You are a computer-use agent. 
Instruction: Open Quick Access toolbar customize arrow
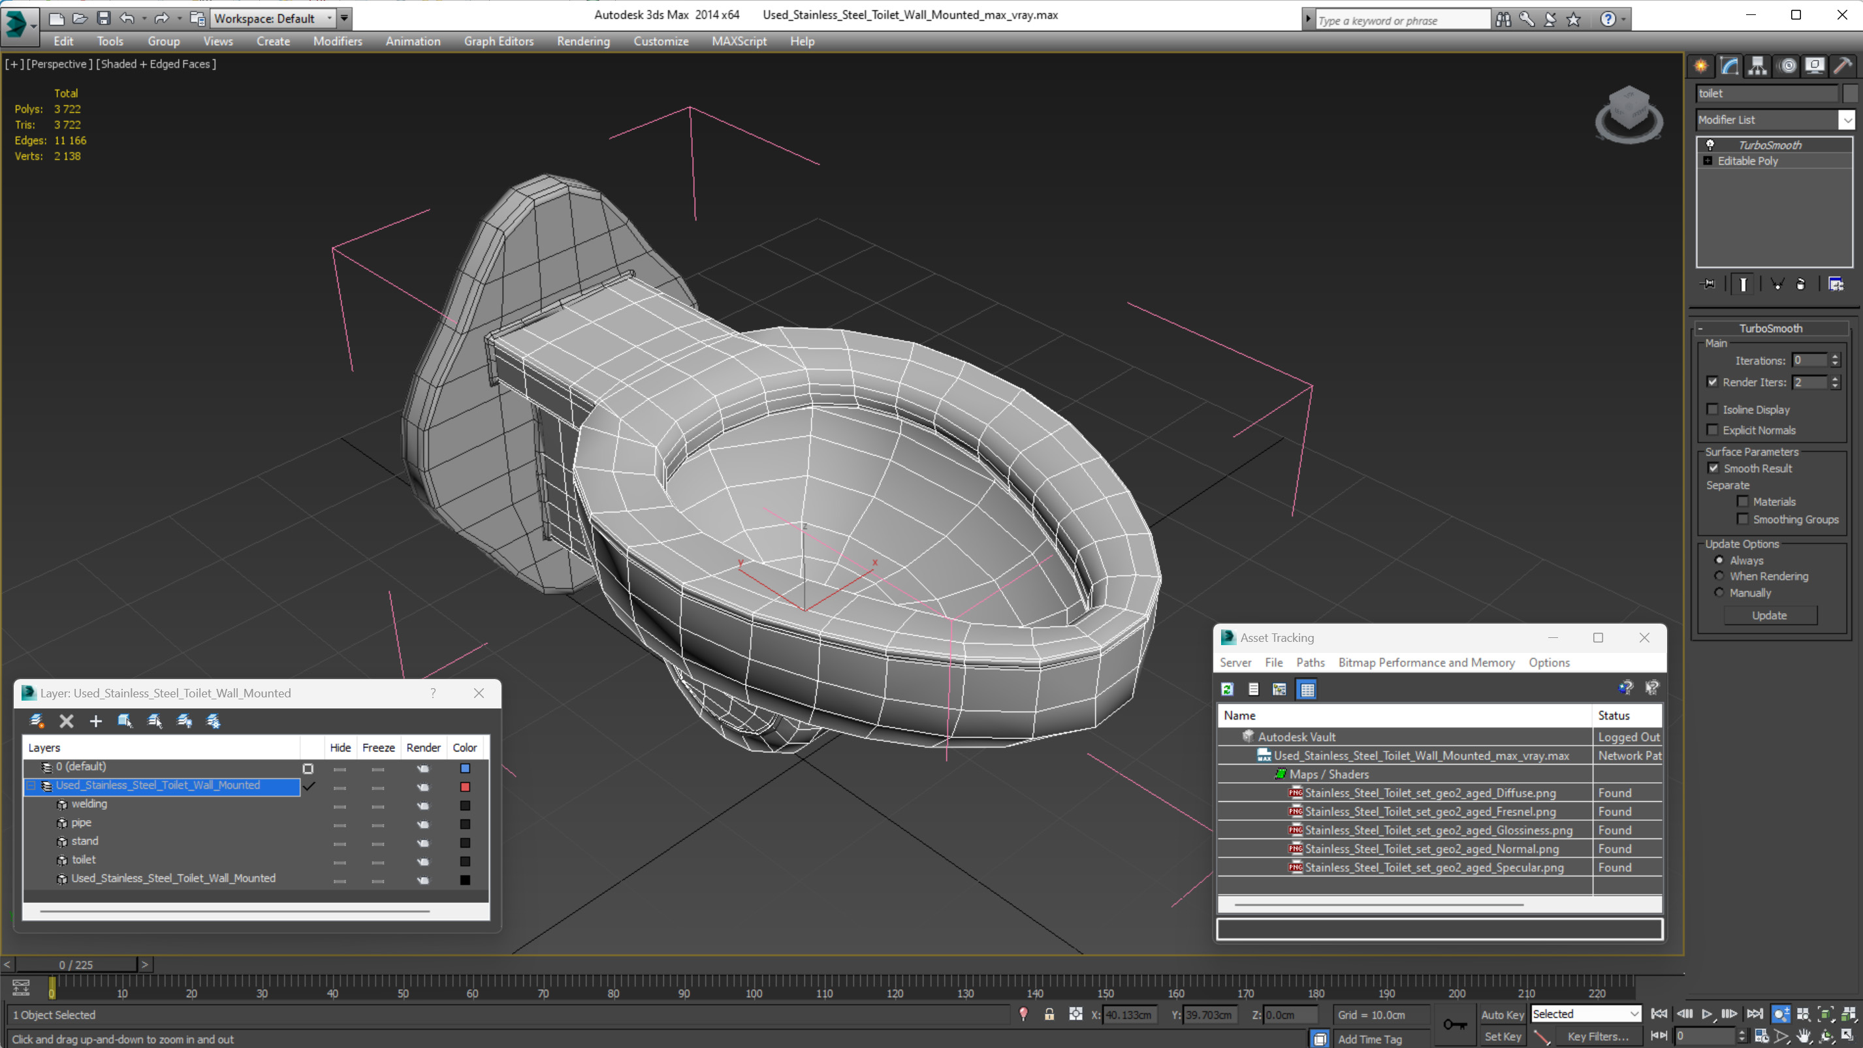[x=344, y=18]
